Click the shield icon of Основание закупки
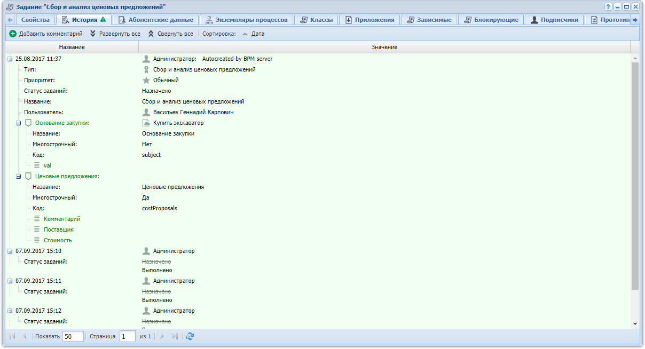645x349 pixels. click(28, 123)
